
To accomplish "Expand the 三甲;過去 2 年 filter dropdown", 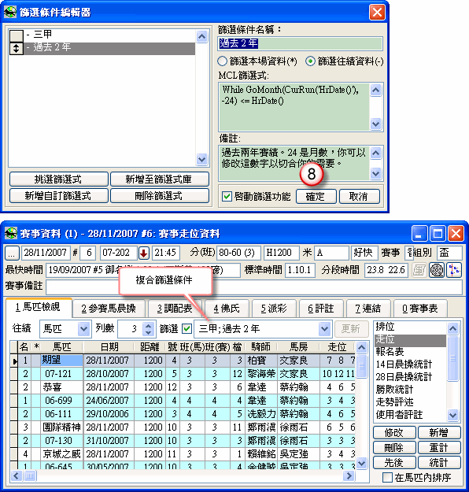I will pos(324,329).
